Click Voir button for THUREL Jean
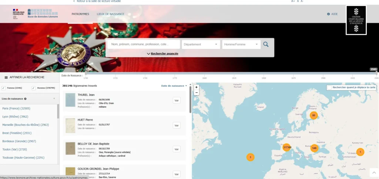Viewport: 379px width, 179px height. coord(177,100)
